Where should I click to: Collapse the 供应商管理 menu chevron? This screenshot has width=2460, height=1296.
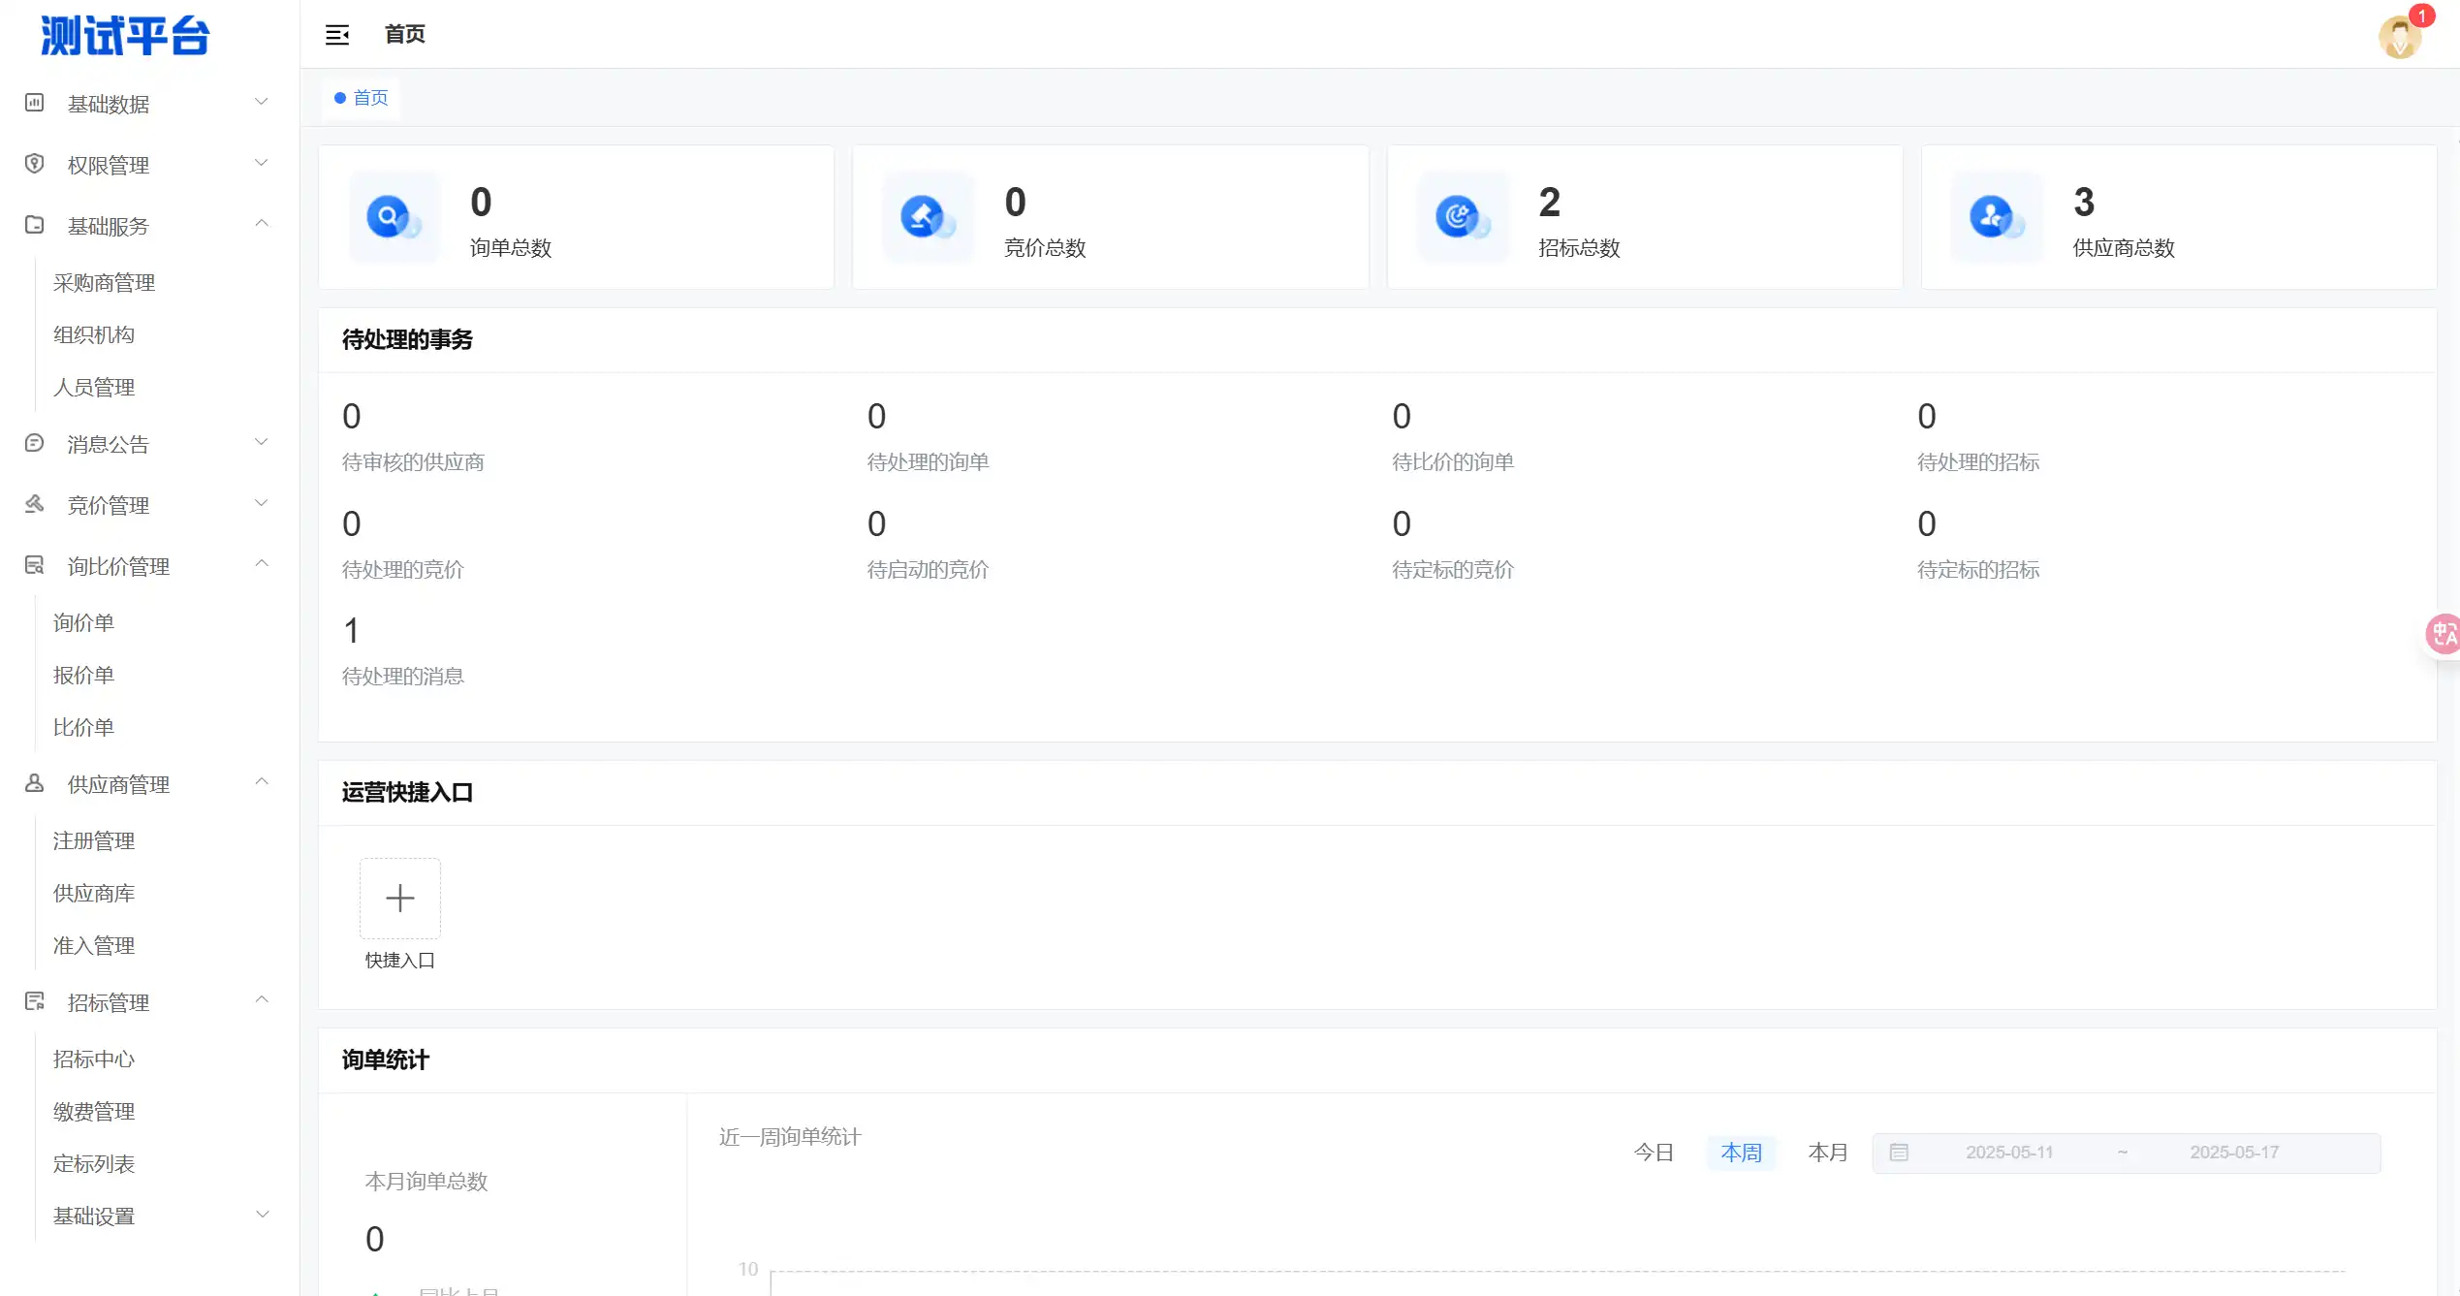261,782
